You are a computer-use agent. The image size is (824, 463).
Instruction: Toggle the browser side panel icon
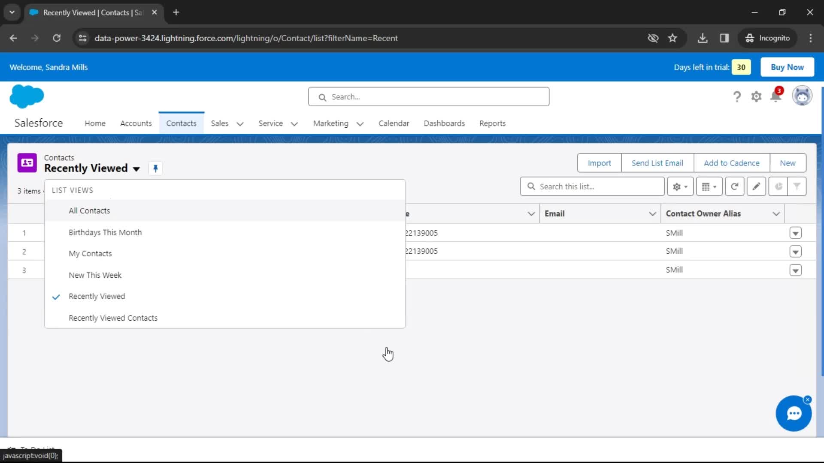(x=724, y=38)
